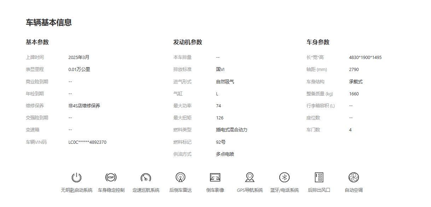Viewport: 431px width, 207px height.
Task: Click the 维修保养 label
Action: pyautogui.click(x=35, y=106)
